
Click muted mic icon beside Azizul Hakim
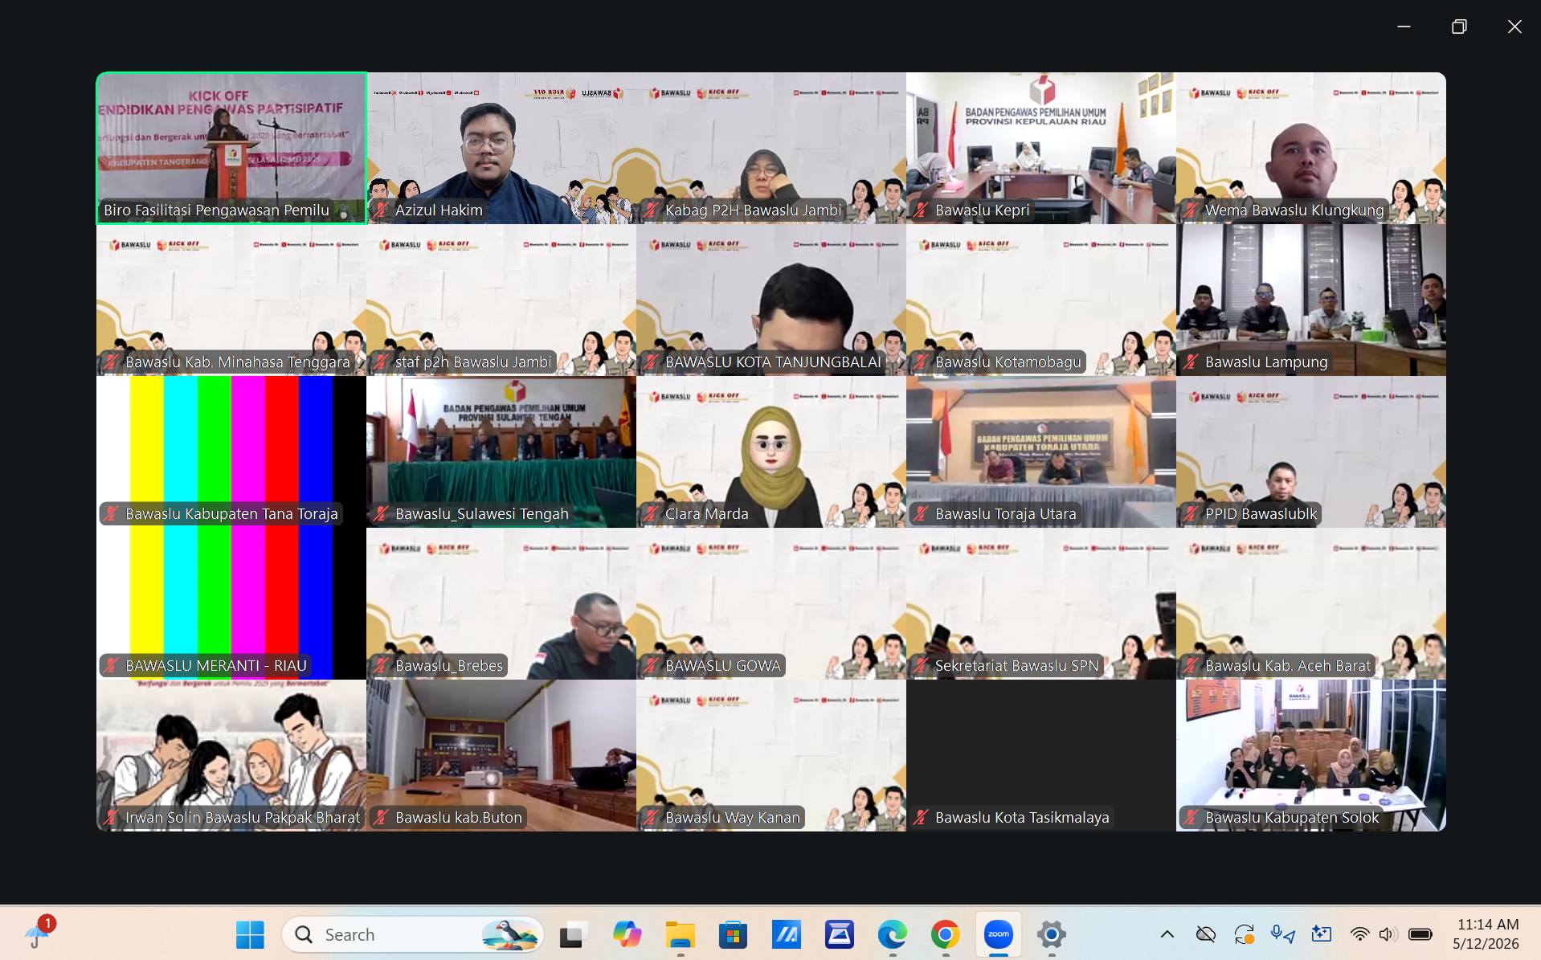click(382, 210)
